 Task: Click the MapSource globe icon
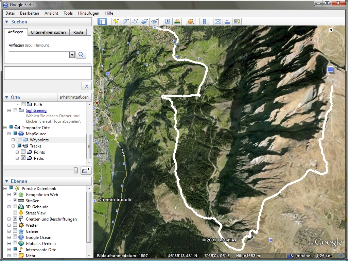point(21,134)
